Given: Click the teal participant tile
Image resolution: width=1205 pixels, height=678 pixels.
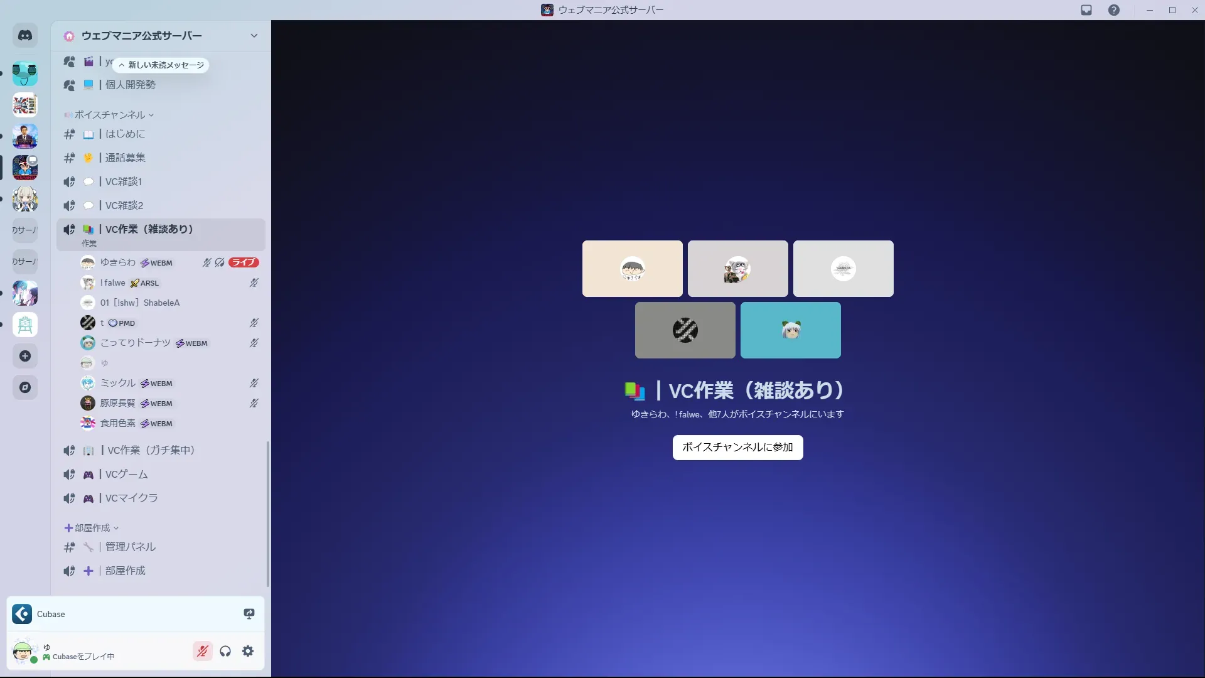Looking at the screenshot, I should 790,330.
